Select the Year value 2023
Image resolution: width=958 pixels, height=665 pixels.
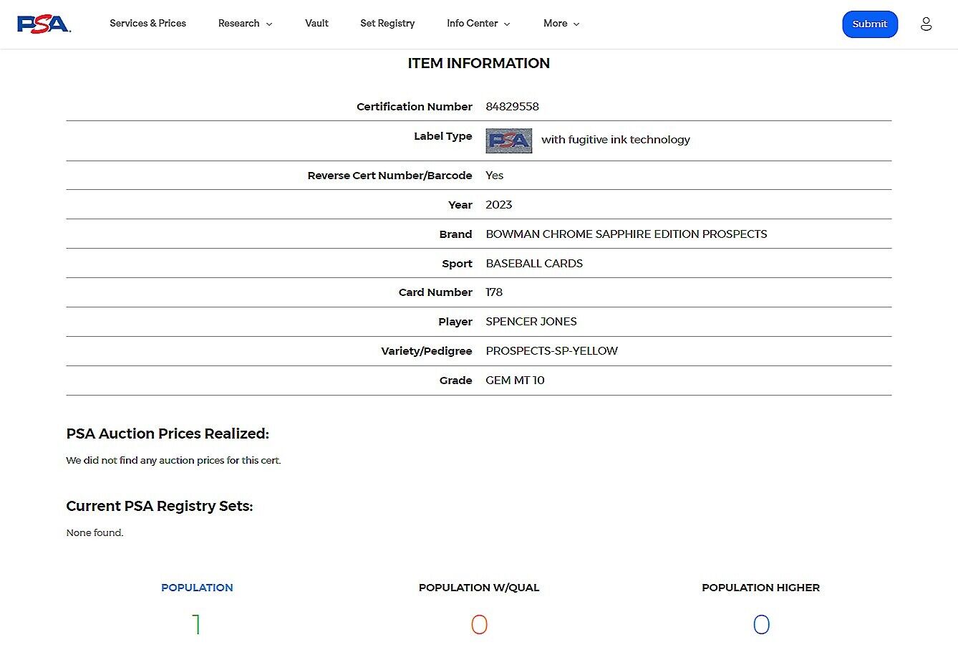click(x=498, y=205)
